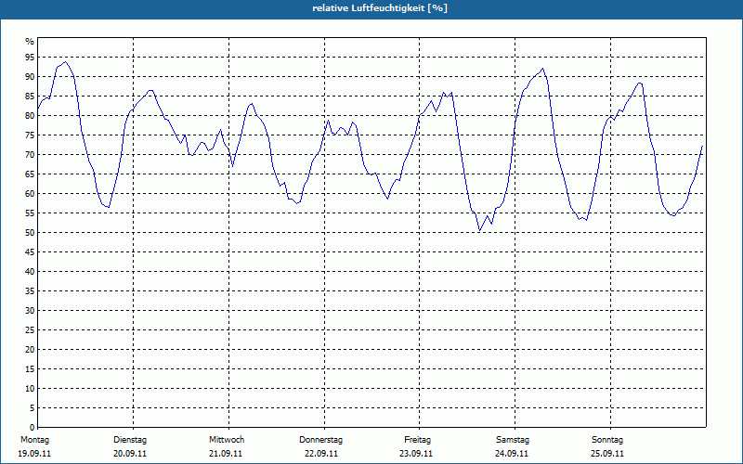Click the y-axis value '15'

(30, 368)
